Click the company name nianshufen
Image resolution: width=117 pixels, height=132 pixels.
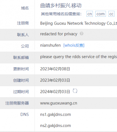(x=50, y=45)
